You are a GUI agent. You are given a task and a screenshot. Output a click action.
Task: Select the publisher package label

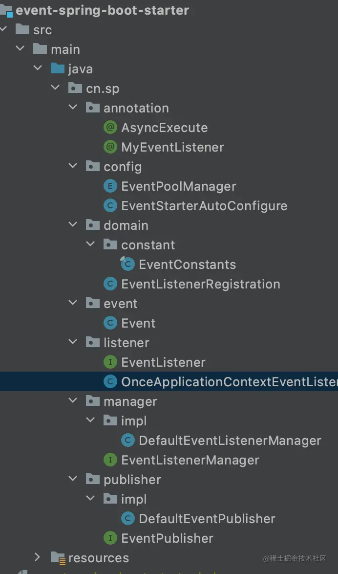point(132,480)
